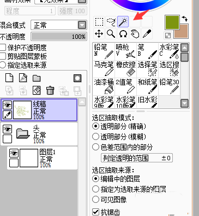This screenshot has height=216, width=199.
Task: Create a new normal layer
Action: (9, 78)
